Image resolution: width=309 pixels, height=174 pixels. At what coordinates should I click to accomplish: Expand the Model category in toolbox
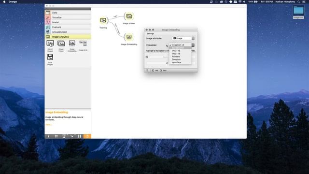tap(68, 22)
